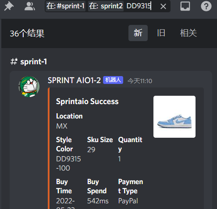
Task: Open pinned messages via pin icon
Action: pos(9,6)
